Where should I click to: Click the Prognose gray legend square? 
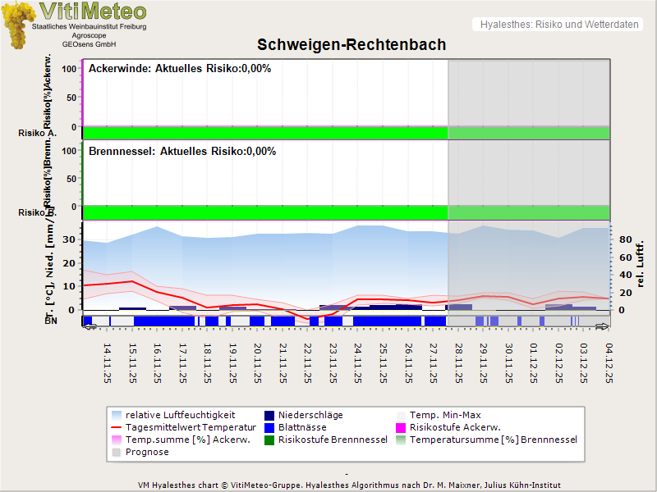(x=117, y=452)
